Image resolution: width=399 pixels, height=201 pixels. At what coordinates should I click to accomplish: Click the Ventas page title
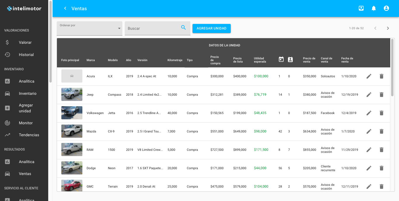click(79, 8)
